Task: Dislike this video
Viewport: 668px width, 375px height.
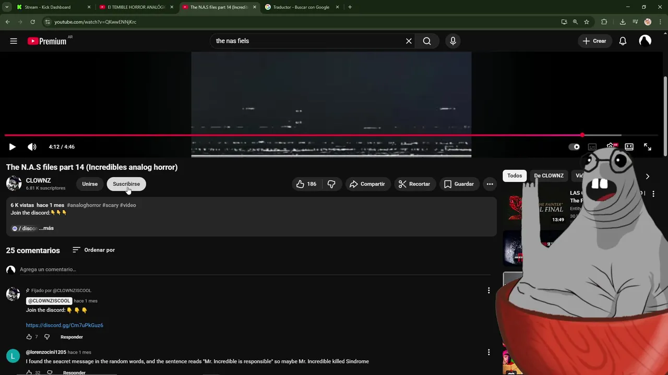Action: 331,184
